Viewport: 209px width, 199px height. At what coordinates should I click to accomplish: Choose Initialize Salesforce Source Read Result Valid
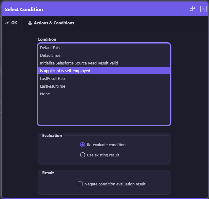click(104, 63)
